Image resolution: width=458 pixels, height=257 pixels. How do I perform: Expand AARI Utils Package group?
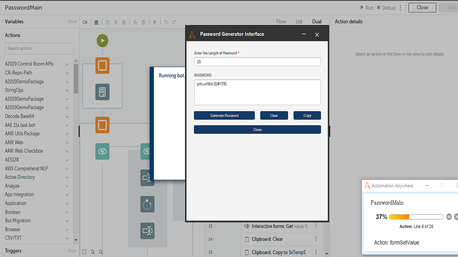67,134
